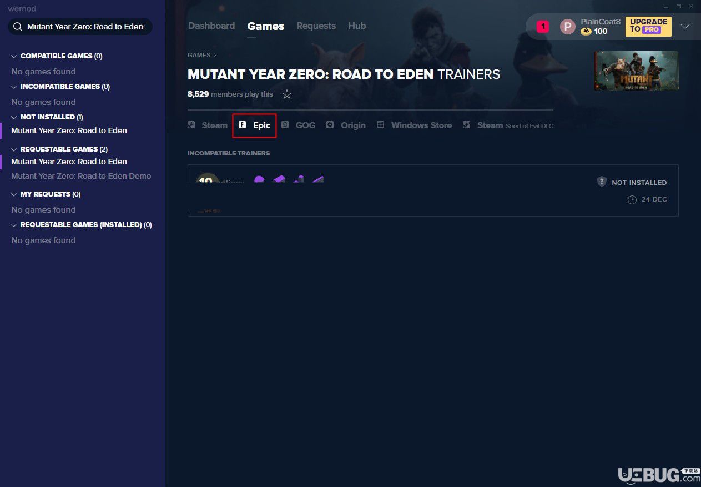Collapse the Compatible Games section
Image resolution: width=701 pixels, height=487 pixels.
(56, 56)
